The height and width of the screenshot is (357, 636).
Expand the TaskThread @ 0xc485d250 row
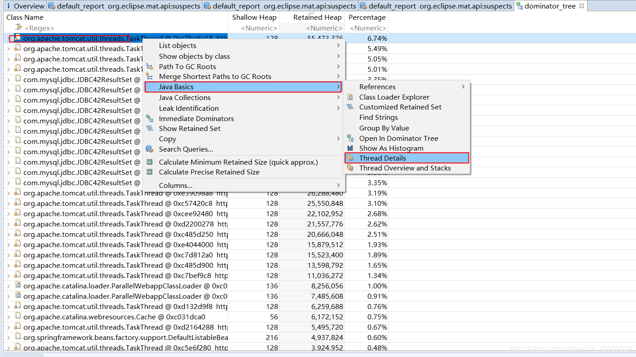click(x=8, y=235)
